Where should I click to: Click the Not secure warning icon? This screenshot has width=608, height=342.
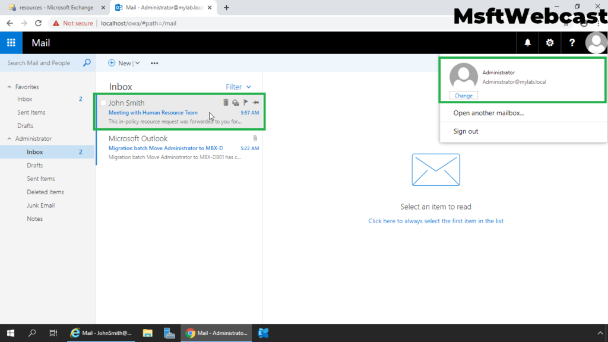tap(56, 23)
